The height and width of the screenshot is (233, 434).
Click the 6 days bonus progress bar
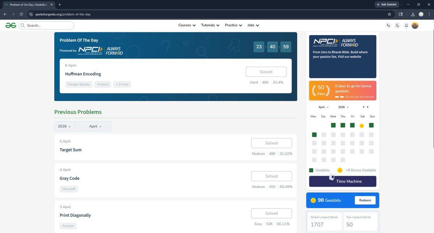(354, 97)
